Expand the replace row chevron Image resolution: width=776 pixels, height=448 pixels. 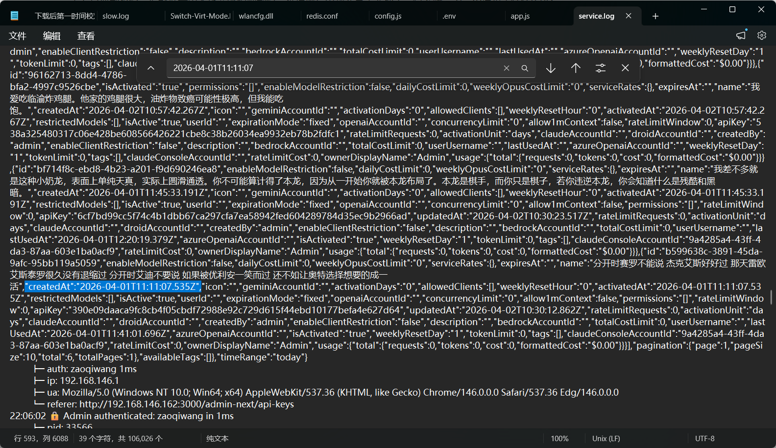[x=151, y=68]
